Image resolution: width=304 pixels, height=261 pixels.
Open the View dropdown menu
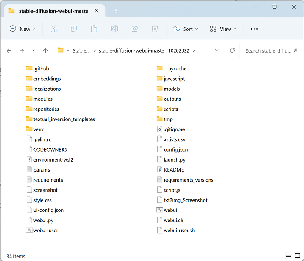point(223,29)
